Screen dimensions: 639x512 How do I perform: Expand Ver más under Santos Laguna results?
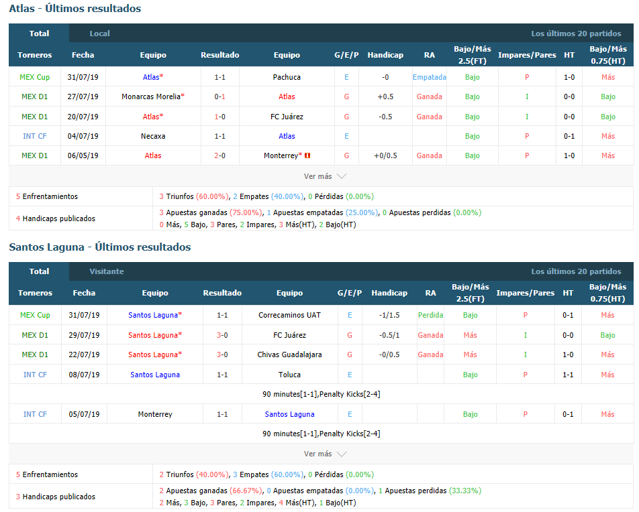pyautogui.click(x=325, y=454)
